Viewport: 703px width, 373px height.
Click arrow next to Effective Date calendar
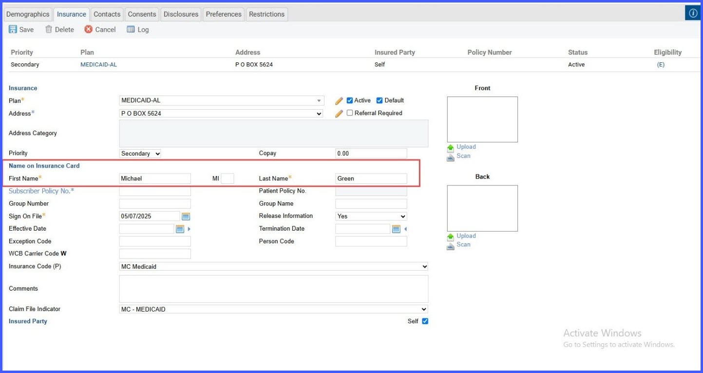point(189,229)
